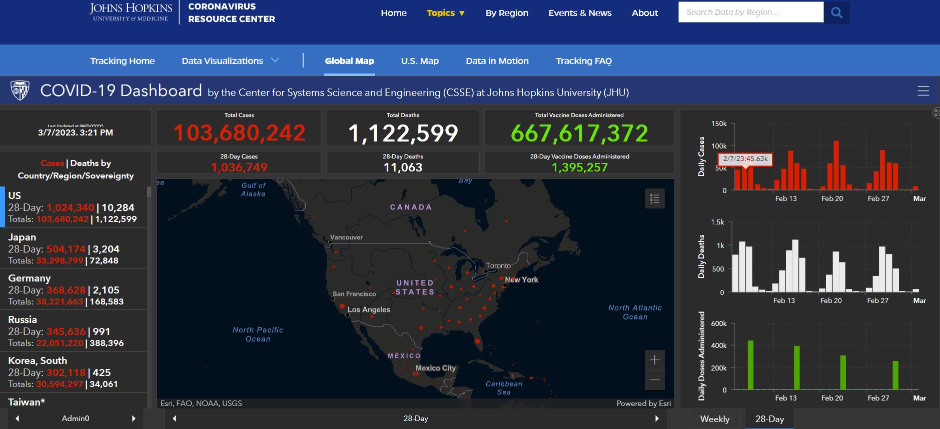
Task: Click the JHU shield logo
Action: point(20,90)
